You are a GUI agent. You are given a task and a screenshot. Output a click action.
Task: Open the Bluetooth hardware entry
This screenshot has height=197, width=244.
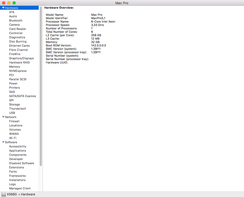[16, 20]
